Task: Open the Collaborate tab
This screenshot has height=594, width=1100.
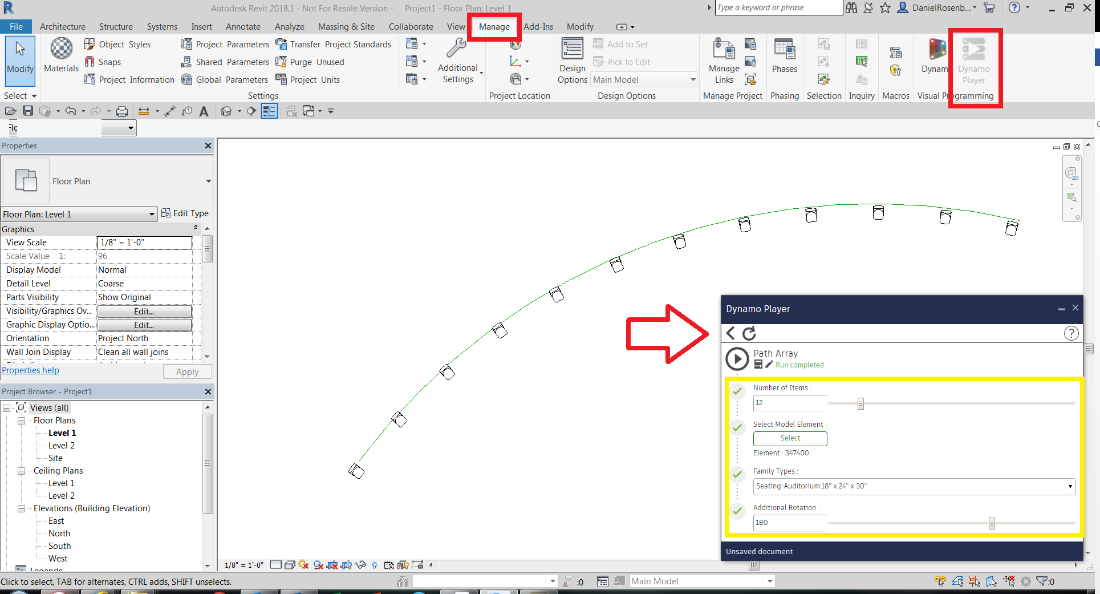Action: [x=411, y=27]
